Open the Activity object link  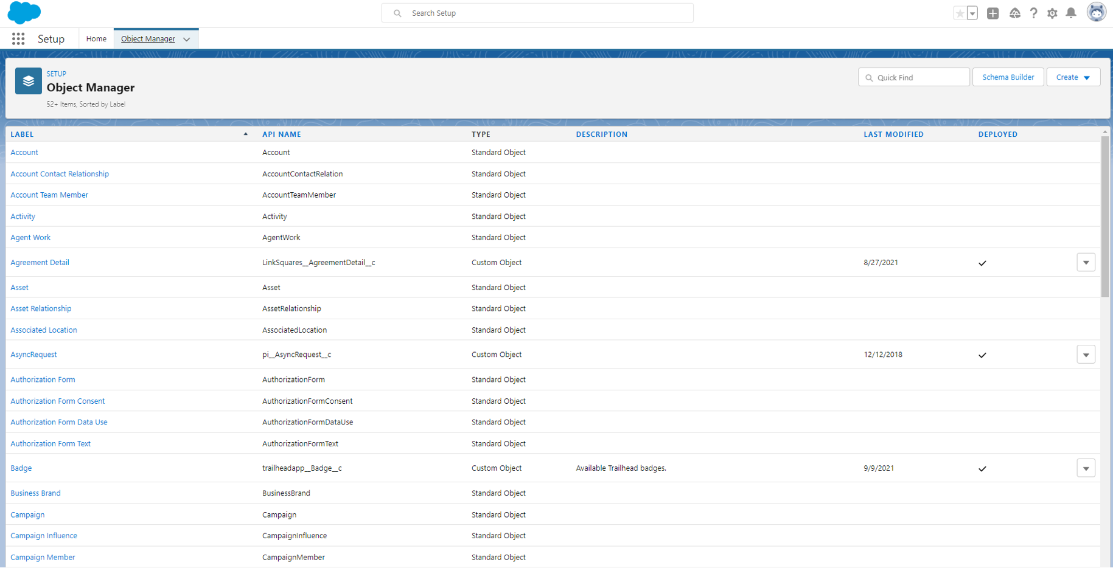pos(23,216)
